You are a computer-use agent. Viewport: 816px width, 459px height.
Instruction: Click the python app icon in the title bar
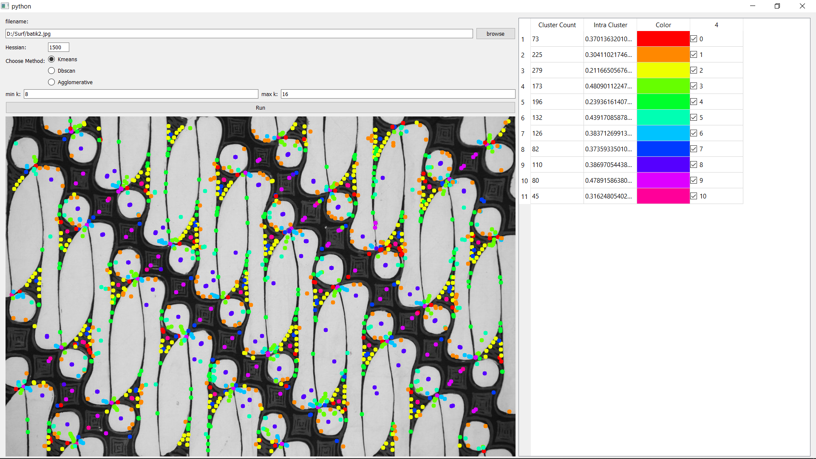click(5, 6)
